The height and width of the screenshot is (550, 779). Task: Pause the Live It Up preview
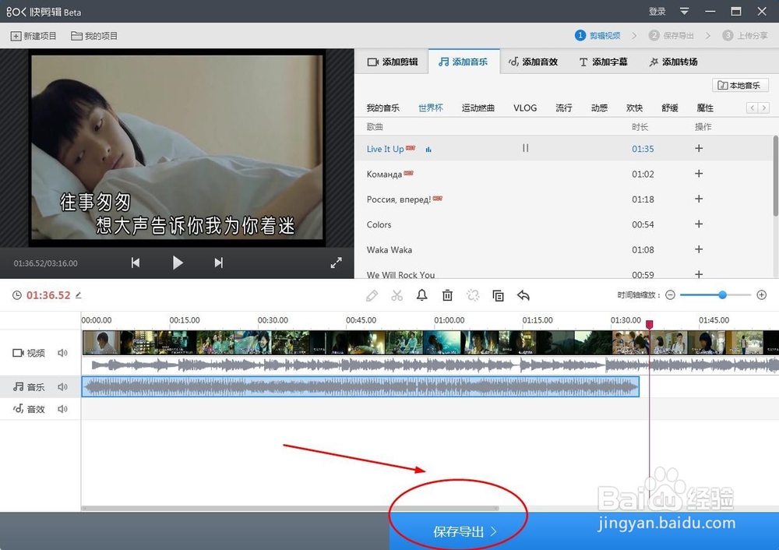pos(525,148)
